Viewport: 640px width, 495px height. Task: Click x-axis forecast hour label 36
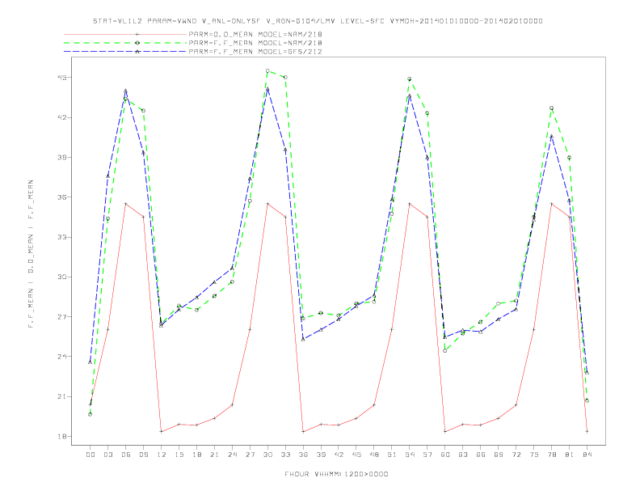coord(303,455)
